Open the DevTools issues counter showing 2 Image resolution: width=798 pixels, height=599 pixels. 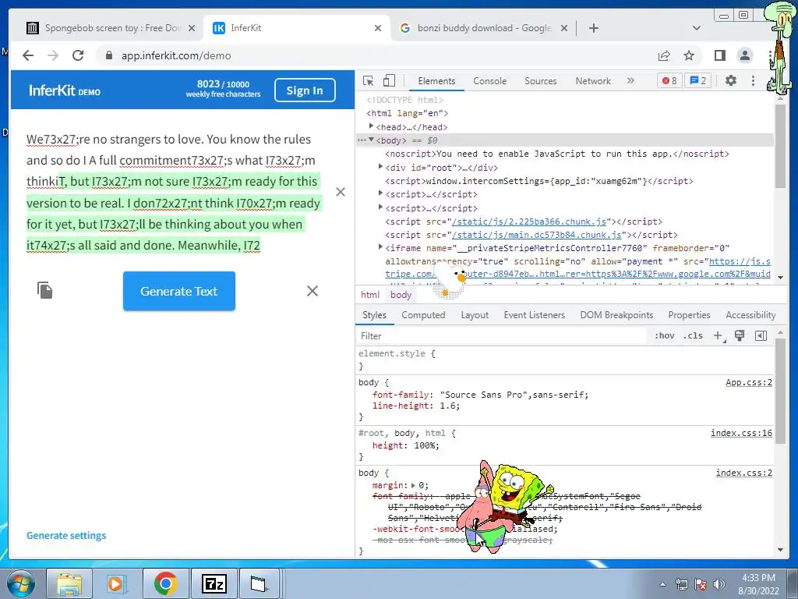697,80
